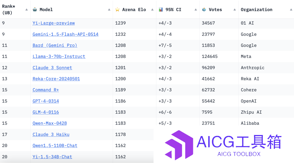The image size is (294, 163).
Task: Open the Gemini-1.5-Flash-API-0514 link
Action: pos(65,34)
